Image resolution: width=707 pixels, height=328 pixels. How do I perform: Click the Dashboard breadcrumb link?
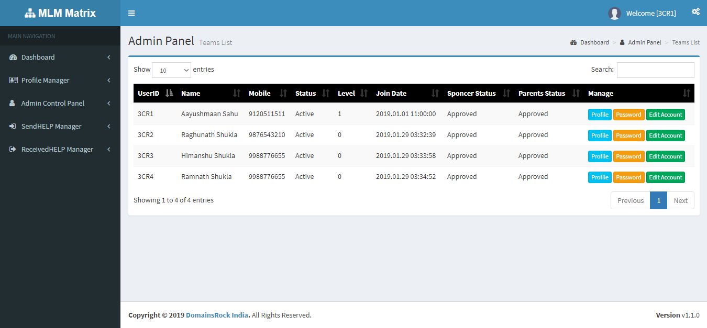594,42
